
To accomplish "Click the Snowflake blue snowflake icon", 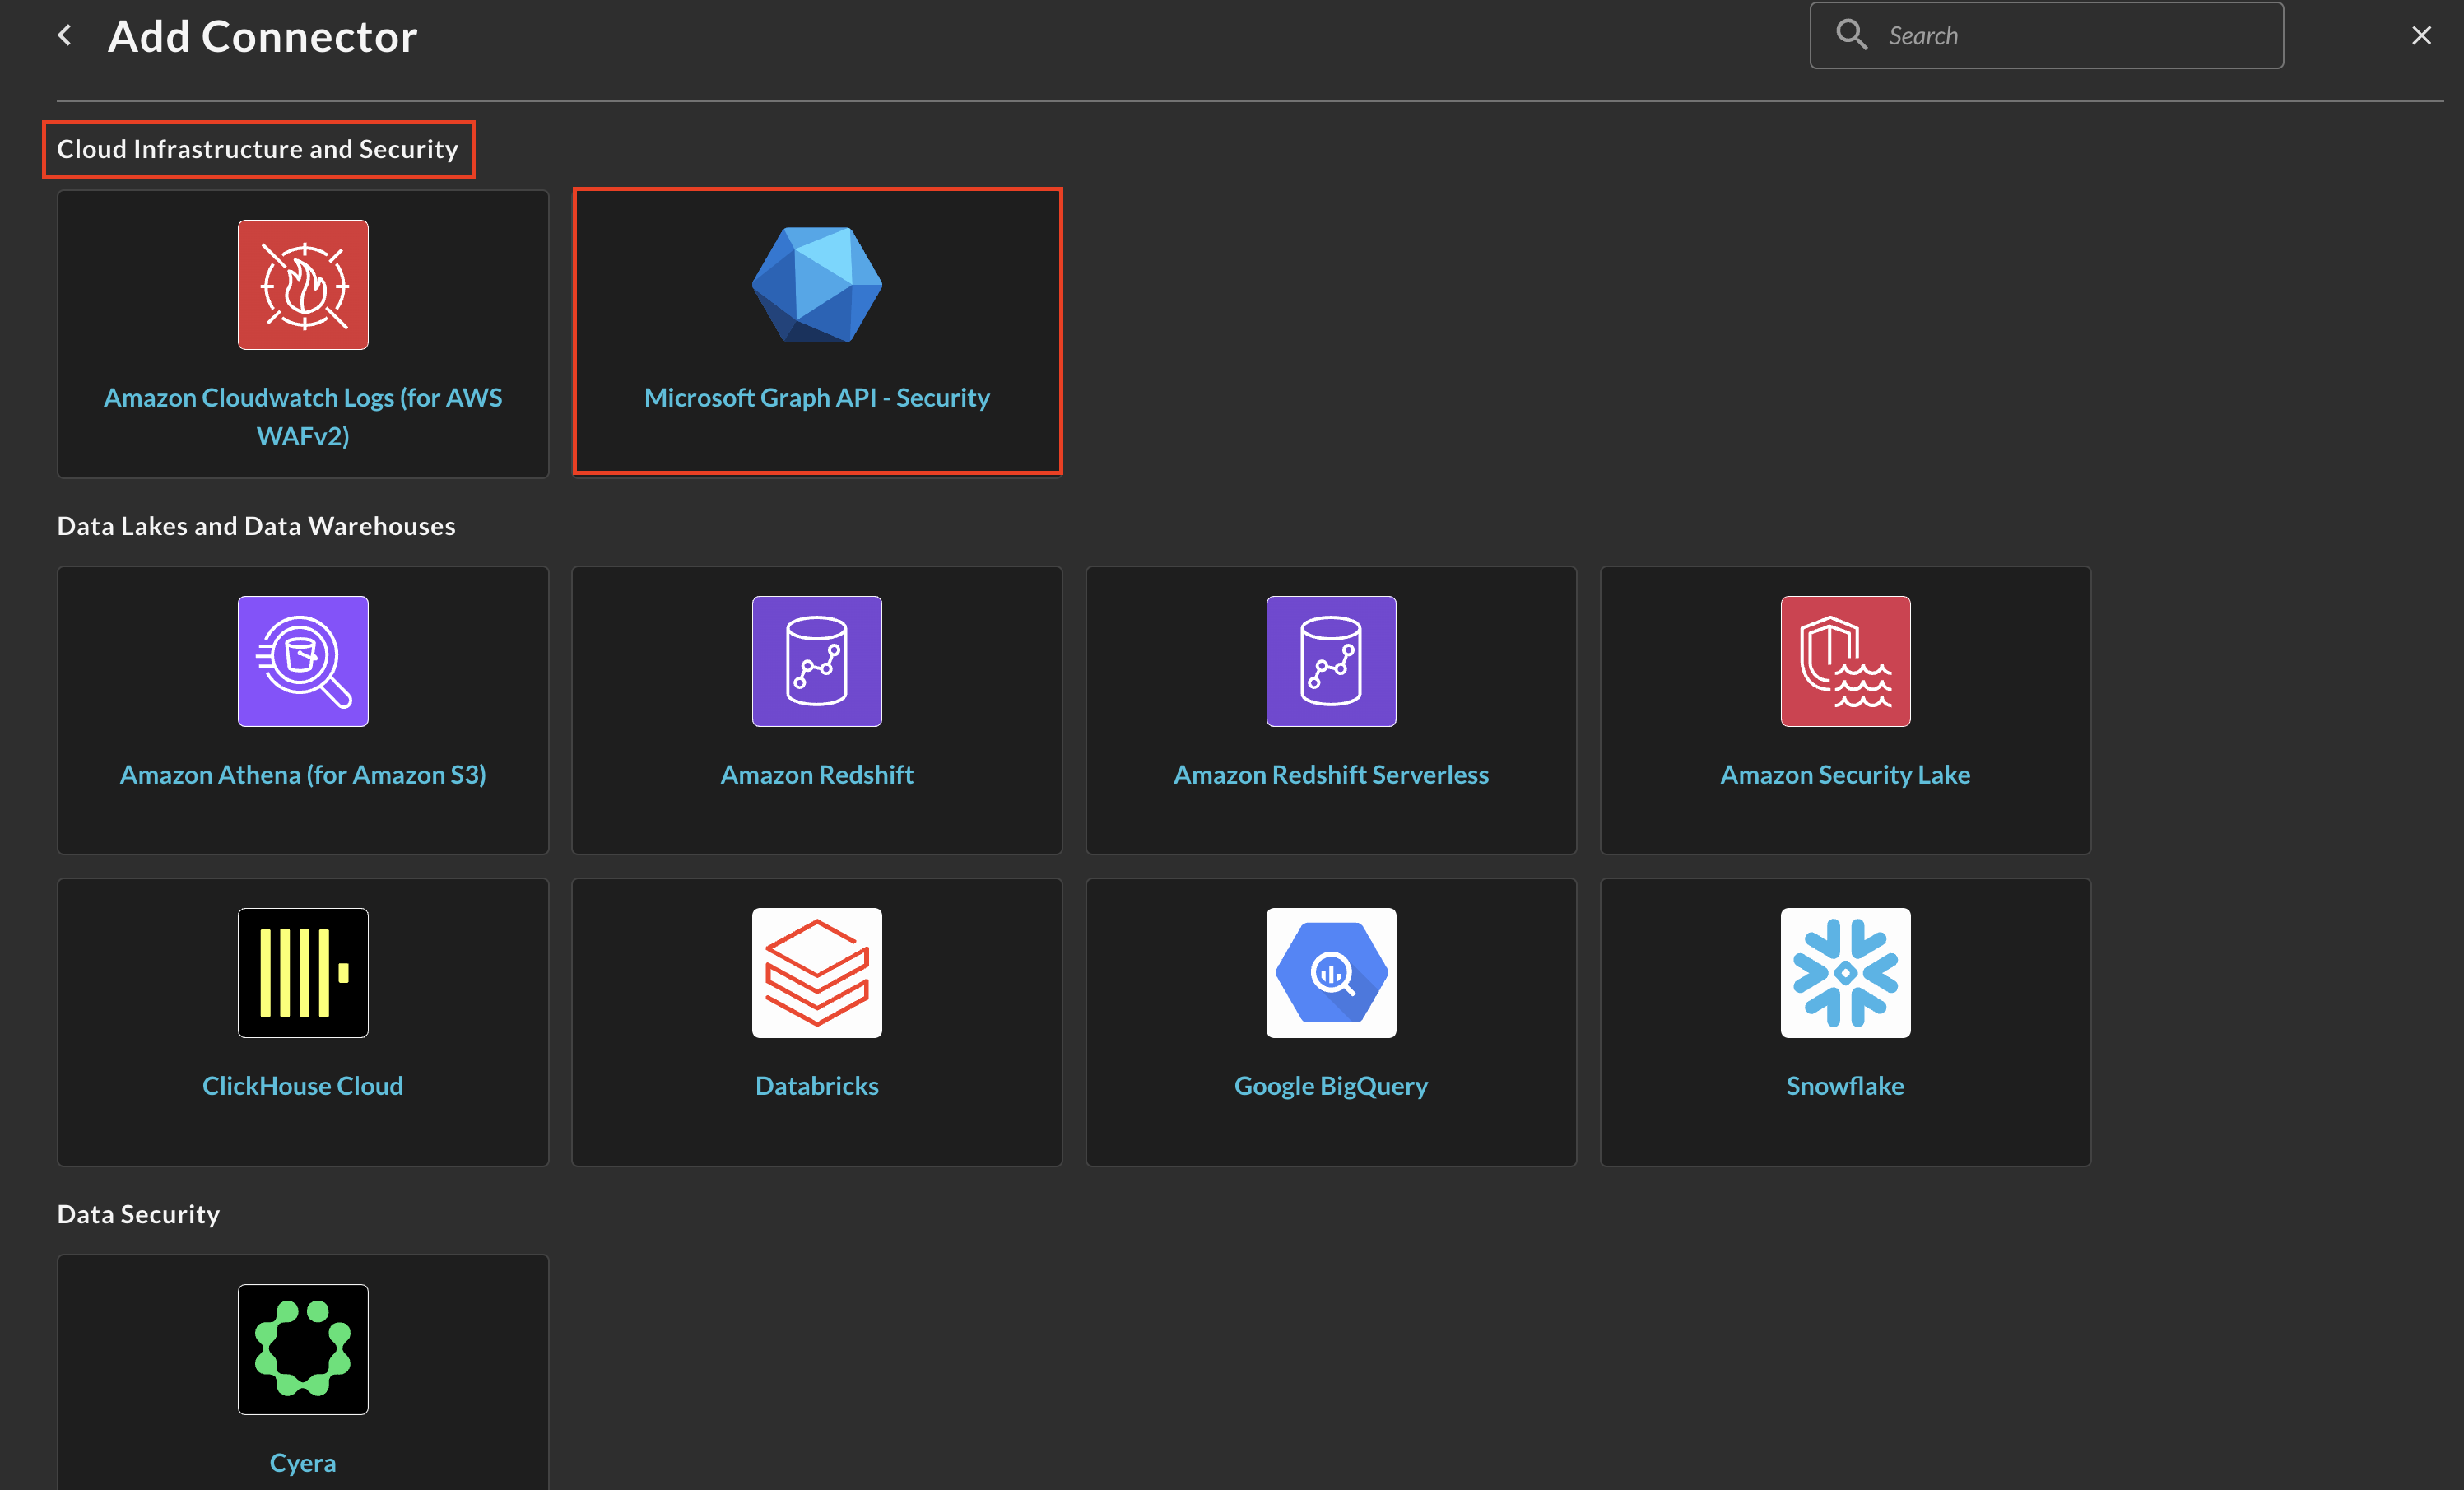I will pos(1845,973).
